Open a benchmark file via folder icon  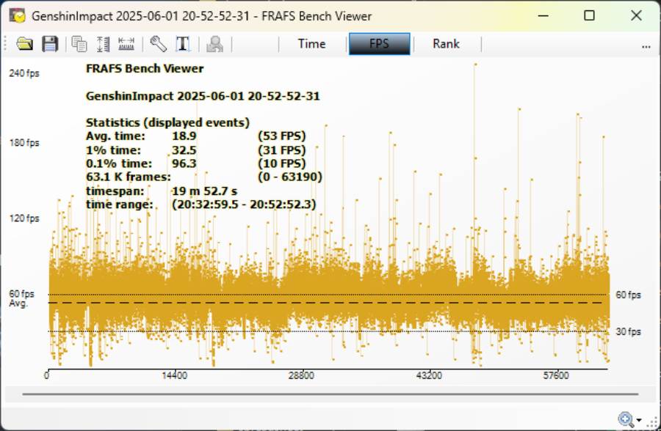[x=25, y=44]
